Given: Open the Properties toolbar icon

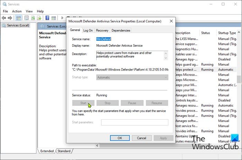Looking at the screenshot, I should 27,18.
